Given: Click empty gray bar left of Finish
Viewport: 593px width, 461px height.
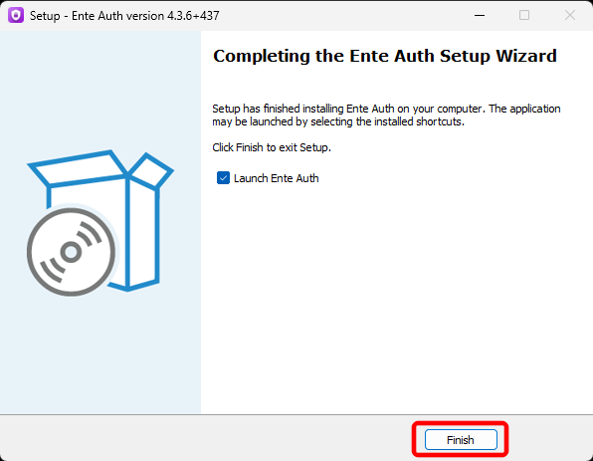Looking at the screenshot, I should pos(204,439).
